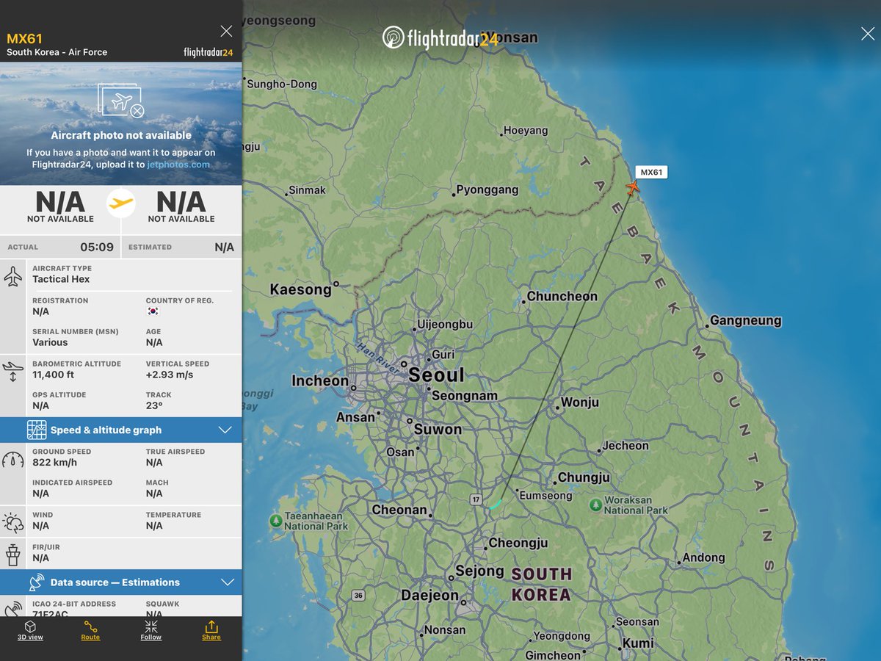881x661 pixels.
Task: Click the Chuncheon label on the map
Action: 562,297
